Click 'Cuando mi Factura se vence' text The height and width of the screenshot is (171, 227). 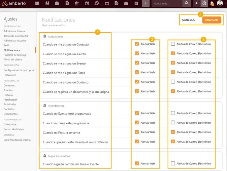click(61, 133)
